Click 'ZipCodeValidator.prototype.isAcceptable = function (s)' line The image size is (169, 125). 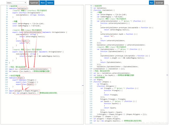tap(125, 56)
